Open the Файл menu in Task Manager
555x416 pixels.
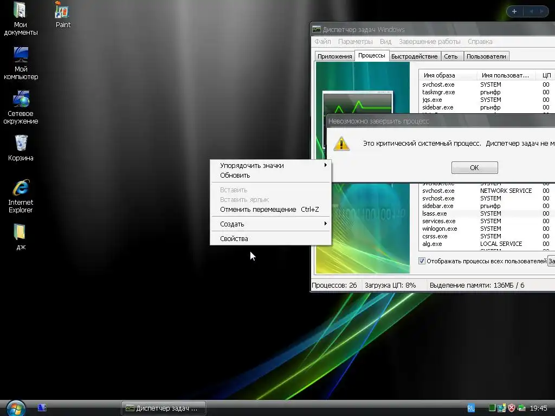[323, 41]
